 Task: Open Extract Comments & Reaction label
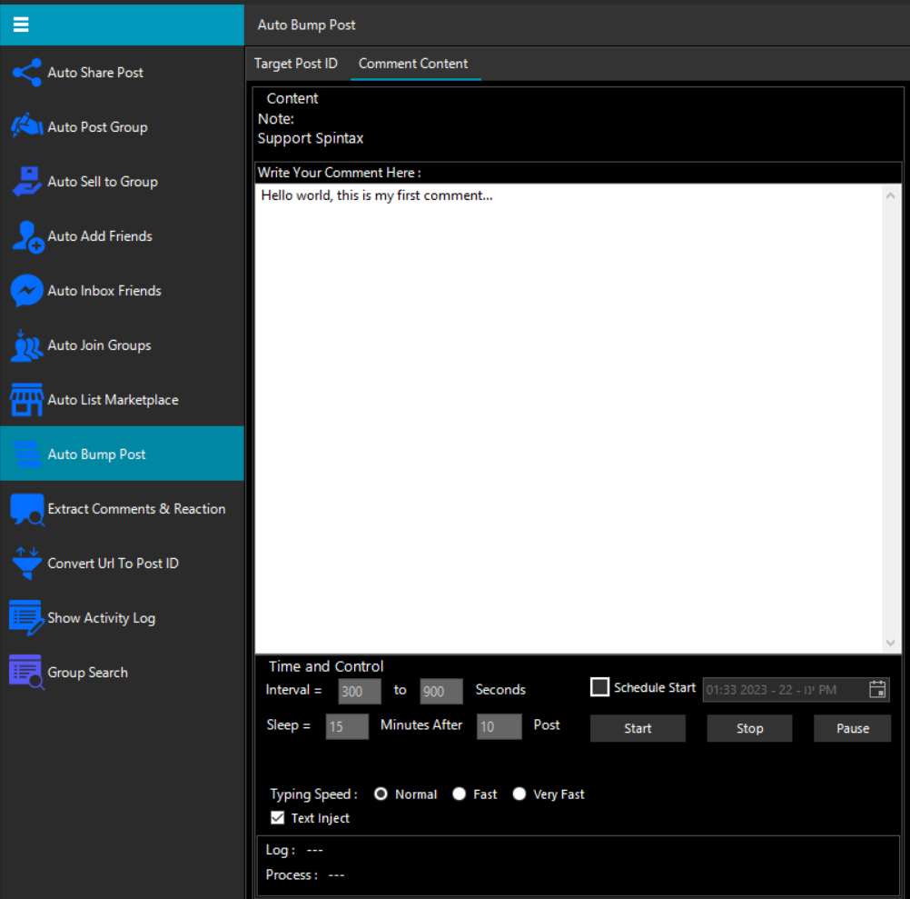(136, 509)
